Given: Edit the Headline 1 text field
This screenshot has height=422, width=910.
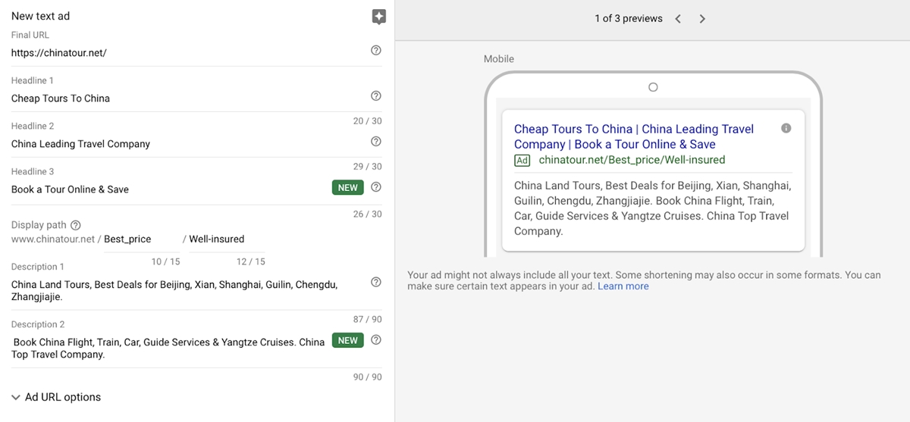Looking at the screenshot, I should click(182, 98).
